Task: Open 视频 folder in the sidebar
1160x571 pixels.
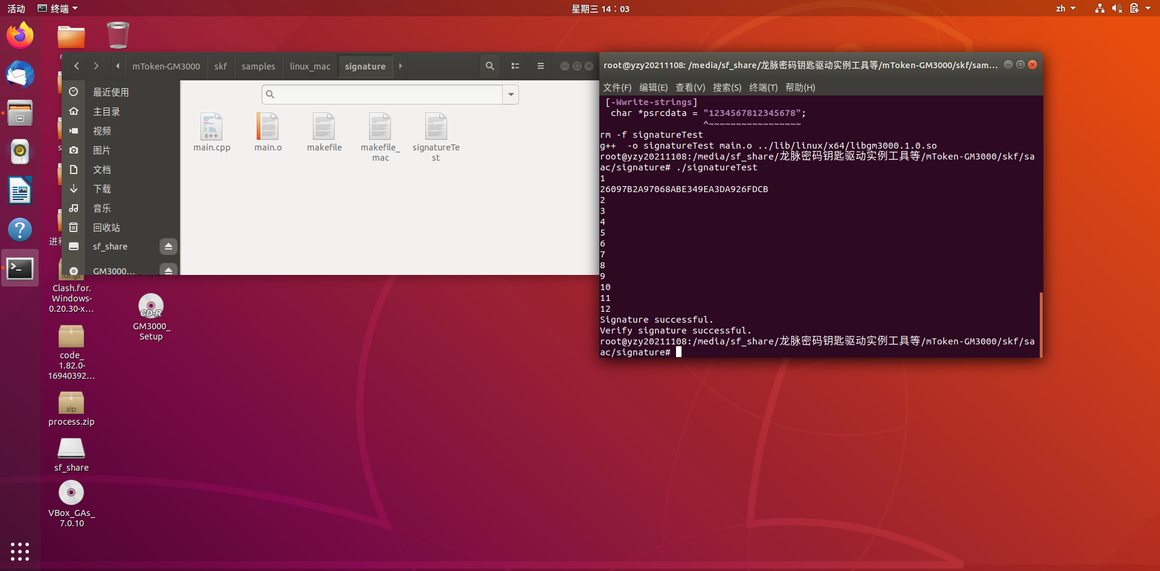Action: 121,131
